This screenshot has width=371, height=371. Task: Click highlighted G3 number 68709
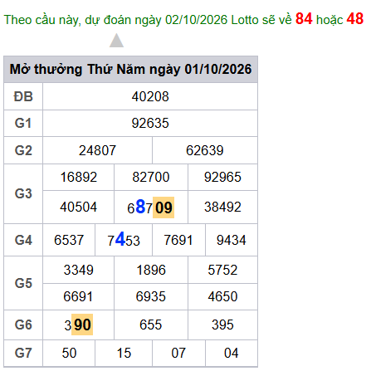[151, 207]
